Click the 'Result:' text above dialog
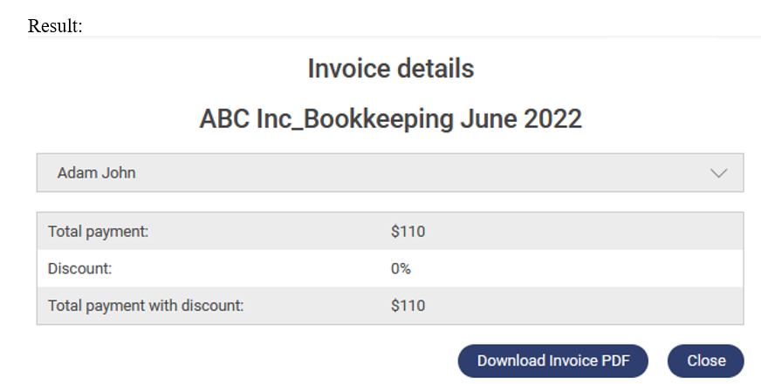 tap(55, 26)
